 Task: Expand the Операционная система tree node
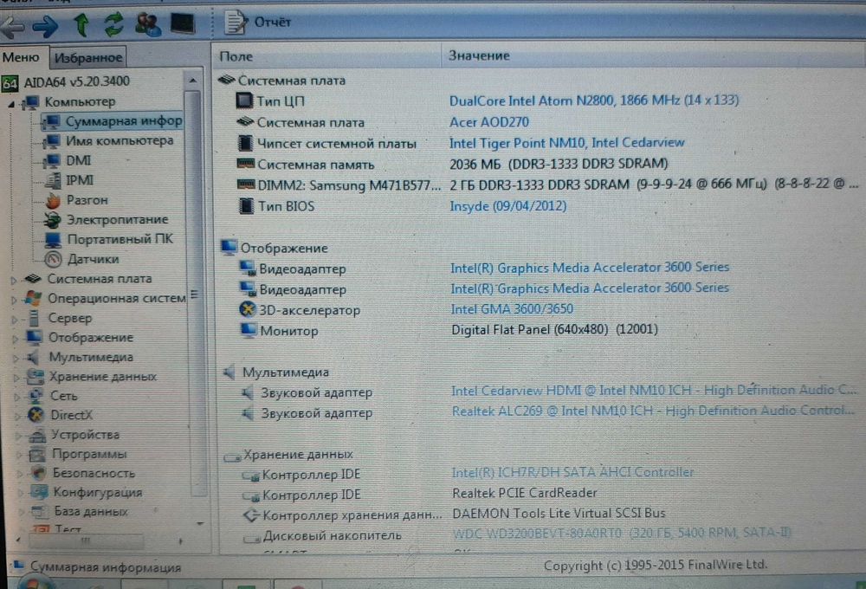pyautogui.click(x=15, y=300)
